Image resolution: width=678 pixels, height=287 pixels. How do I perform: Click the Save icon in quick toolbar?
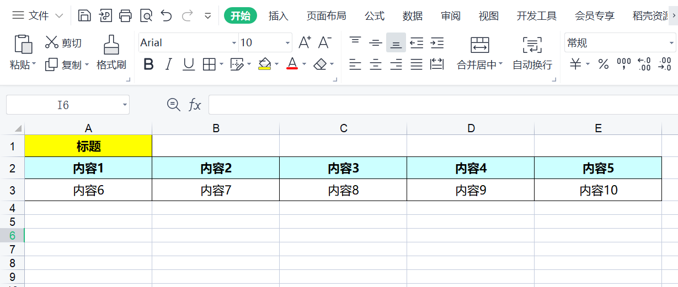(x=84, y=15)
